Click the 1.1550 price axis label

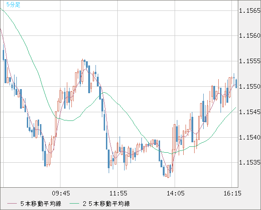250,86
